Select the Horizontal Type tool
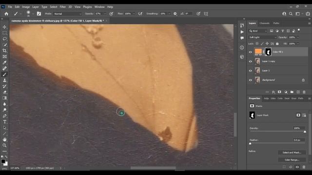312x175 pixels. pyautogui.click(x=4, y=122)
